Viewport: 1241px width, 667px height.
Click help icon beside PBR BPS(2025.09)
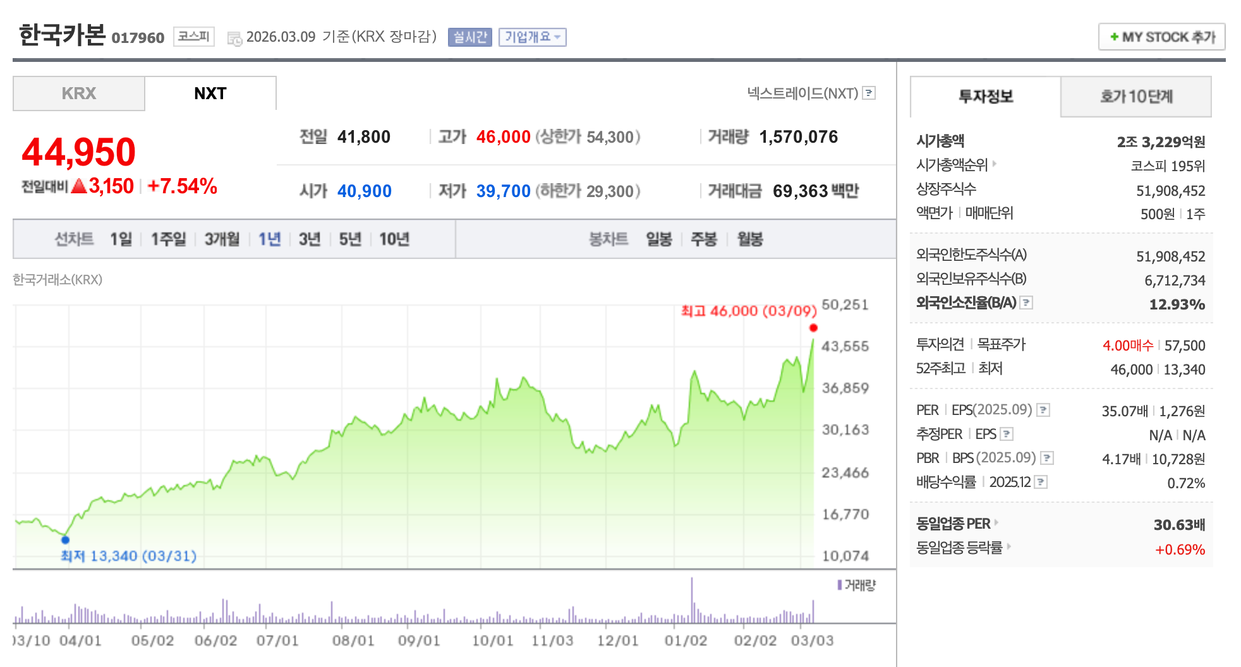[1047, 458]
